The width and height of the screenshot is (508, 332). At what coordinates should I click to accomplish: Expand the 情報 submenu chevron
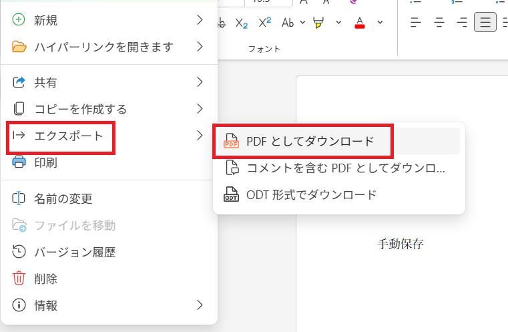pyautogui.click(x=200, y=305)
